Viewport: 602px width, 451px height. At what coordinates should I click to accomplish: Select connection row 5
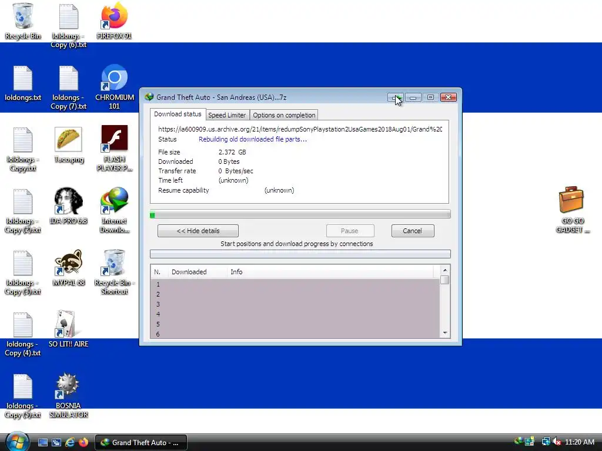(295, 324)
